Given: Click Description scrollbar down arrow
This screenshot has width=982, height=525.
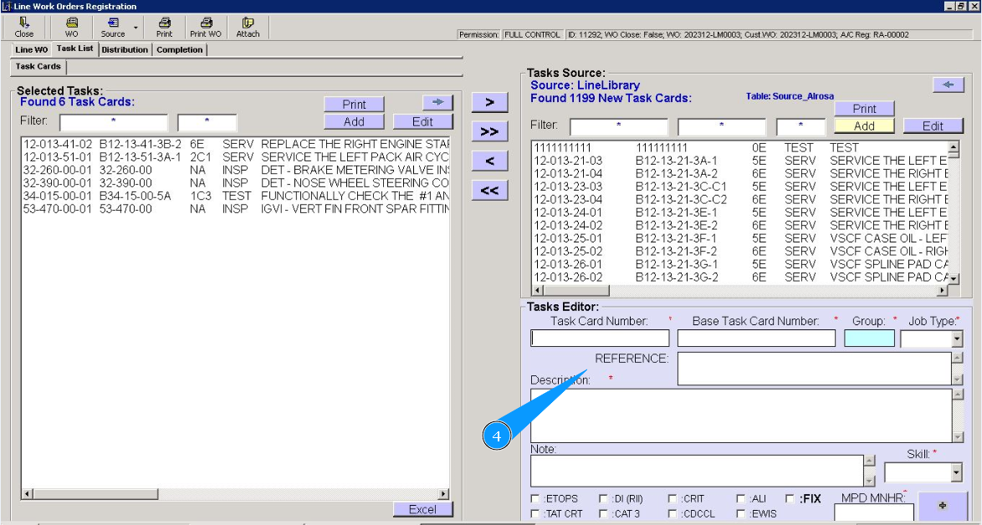Looking at the screenshot, I should (x=958, y=436).
